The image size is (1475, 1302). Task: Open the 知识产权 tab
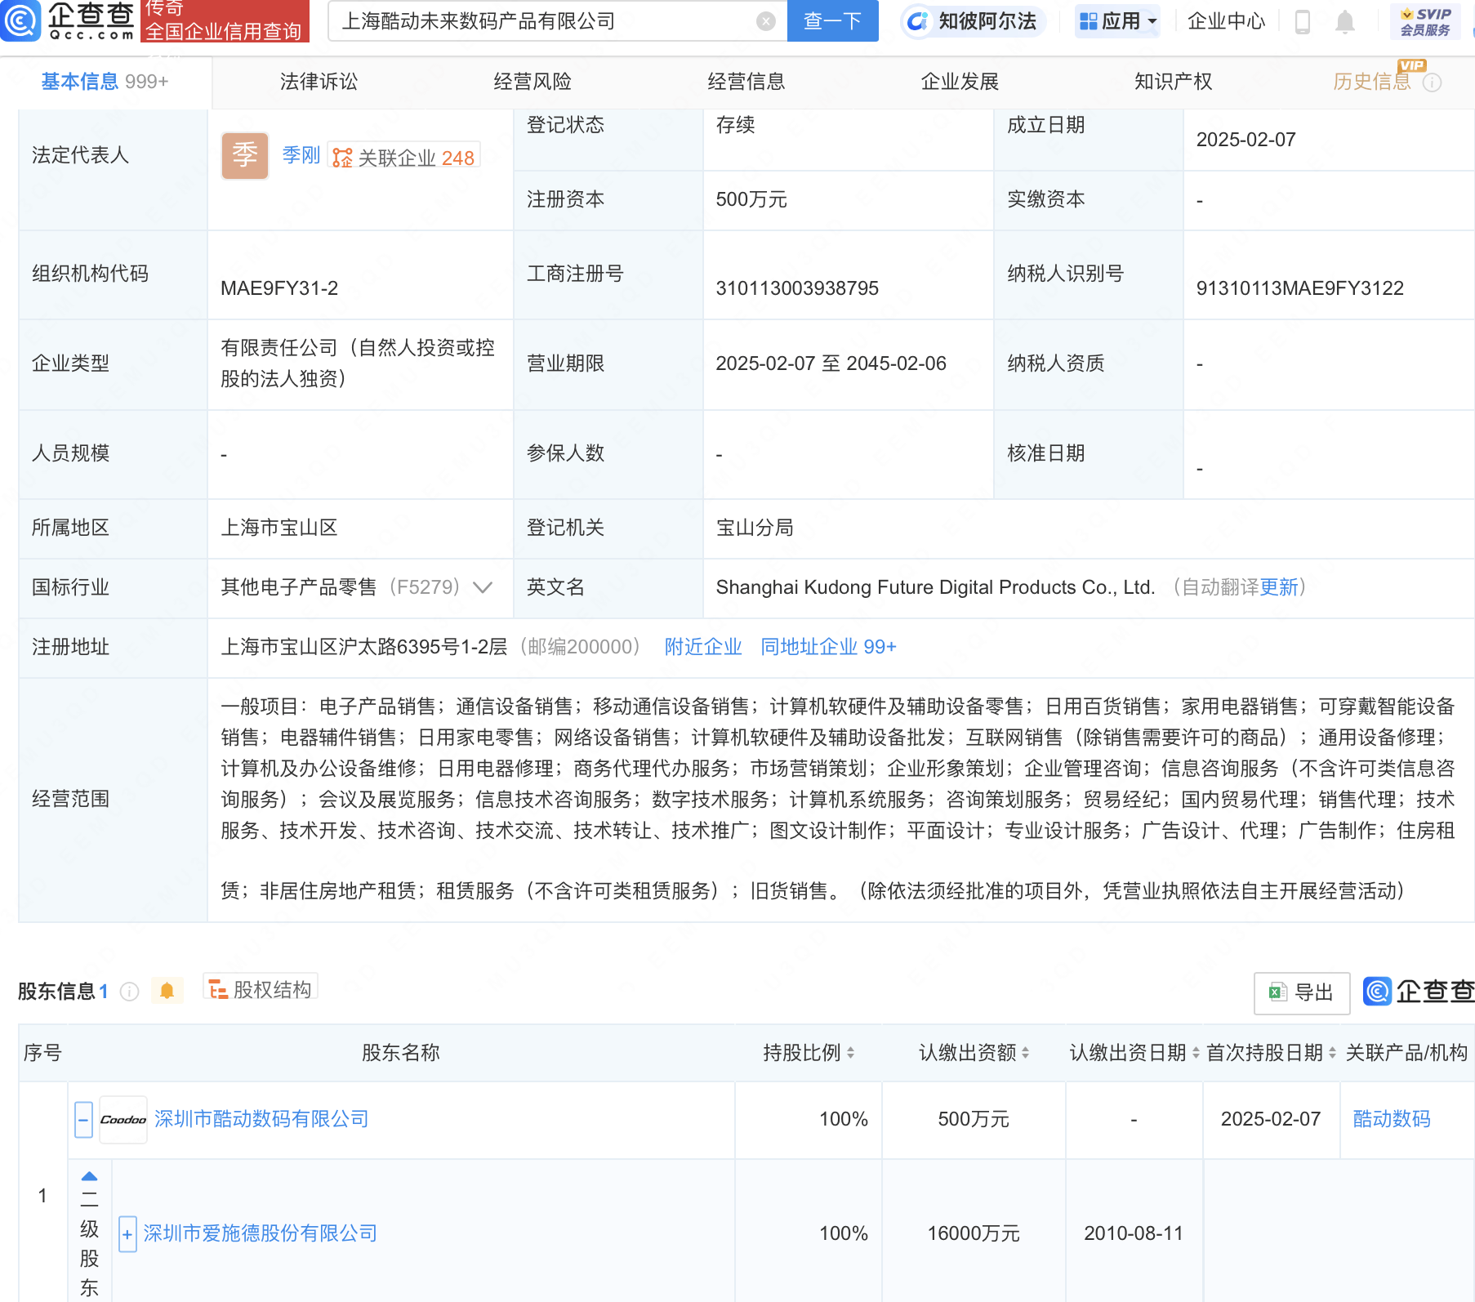1173,82
